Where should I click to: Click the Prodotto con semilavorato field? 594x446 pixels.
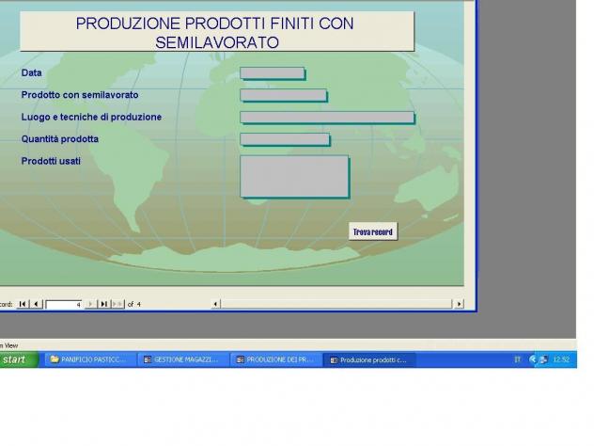(283, 95)
